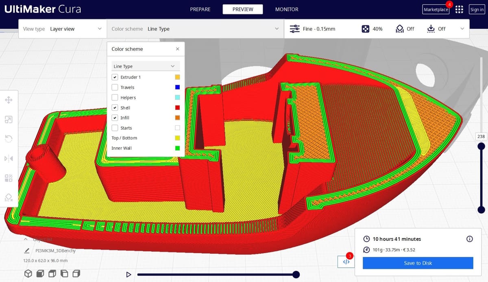Select the Move tool in left toolbar
Image resolution: width=488 pixels, height=282 pixels.
(9, 100)
